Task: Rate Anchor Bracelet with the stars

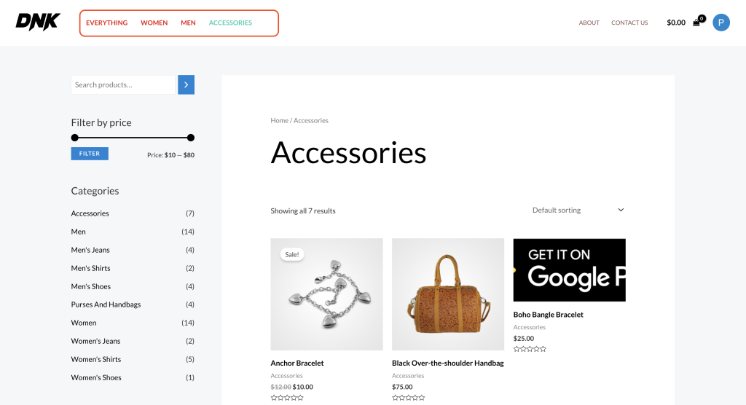Action: coord(287,398)
